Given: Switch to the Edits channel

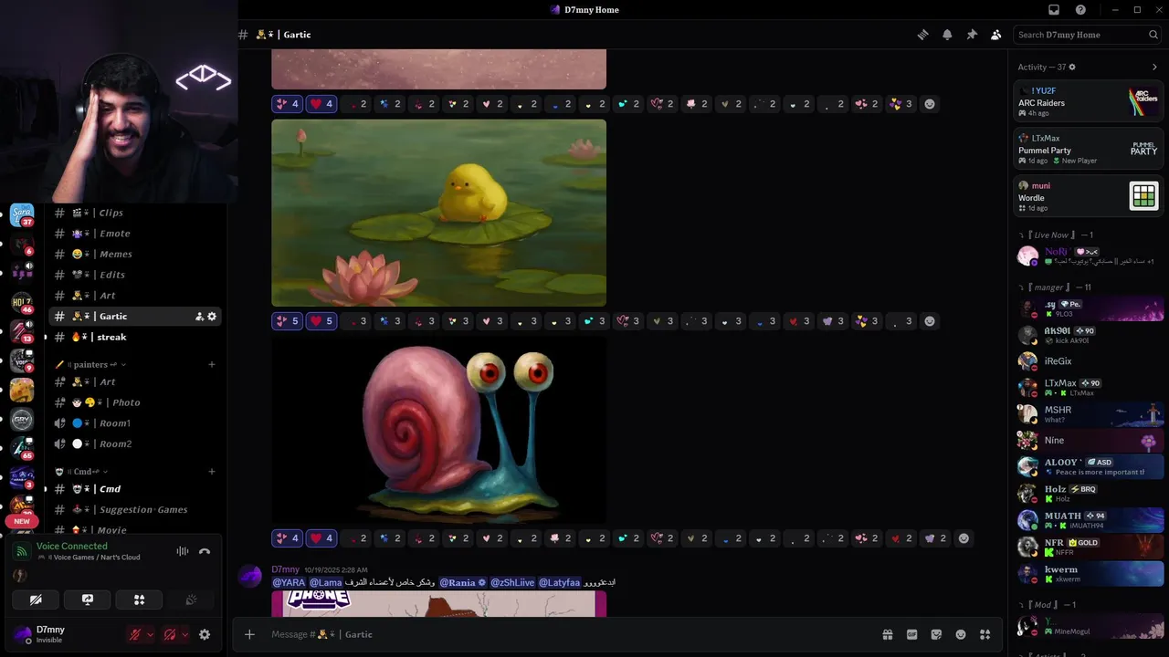Looking at the screenshot, I should 135,275.
